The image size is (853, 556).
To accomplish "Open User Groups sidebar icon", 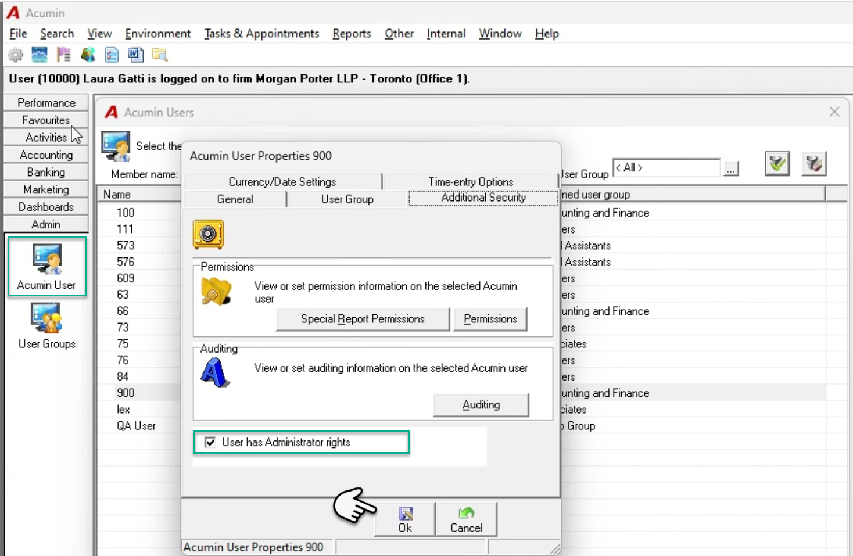I will 47,326.
